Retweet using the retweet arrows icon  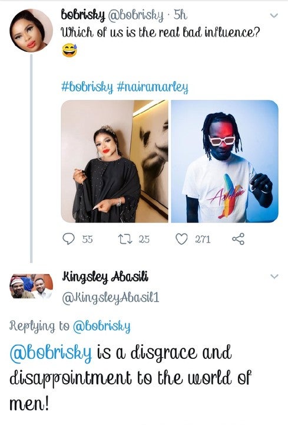click(x=125, y=239)
